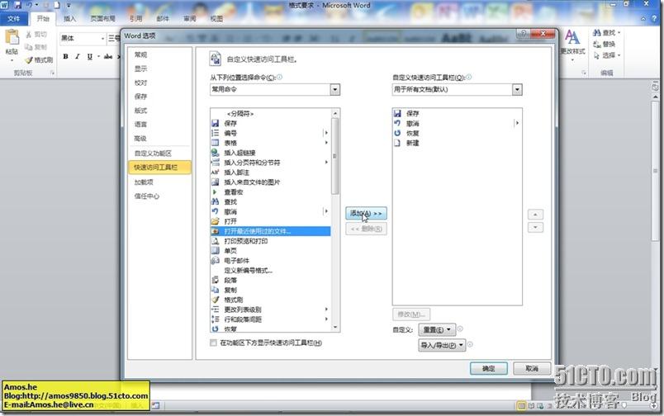
Task: Select the 表格 table command
Action: click(270, 143)
